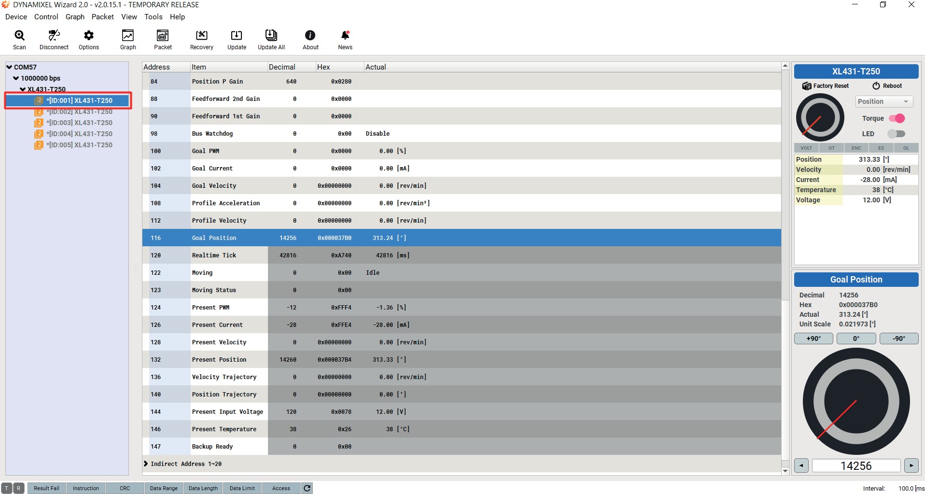Click the Factory Reset button
The height and width of the screenshot is (494, 925).
825,86
